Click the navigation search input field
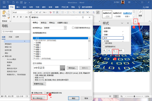 tap(16, 32)
